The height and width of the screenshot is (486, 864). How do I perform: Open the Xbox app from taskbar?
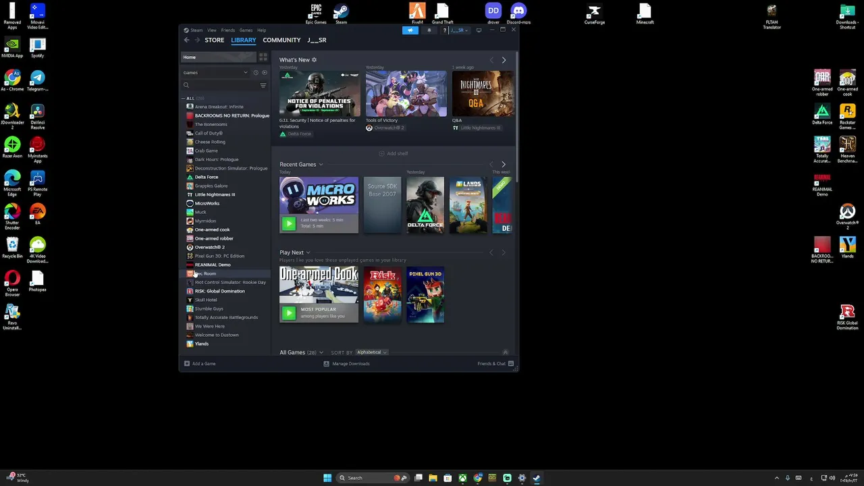click(462, 478)
